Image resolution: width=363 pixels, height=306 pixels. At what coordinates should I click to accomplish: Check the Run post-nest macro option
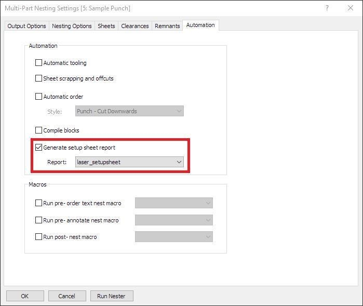(38, 237)
